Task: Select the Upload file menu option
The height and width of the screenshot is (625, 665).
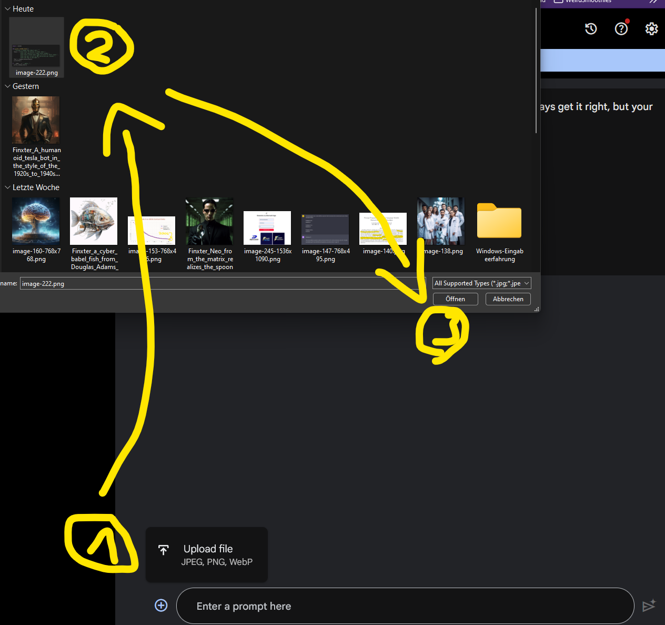Action: (207, 554)
